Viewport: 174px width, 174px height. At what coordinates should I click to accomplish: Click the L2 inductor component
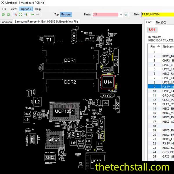coord(37,102)
